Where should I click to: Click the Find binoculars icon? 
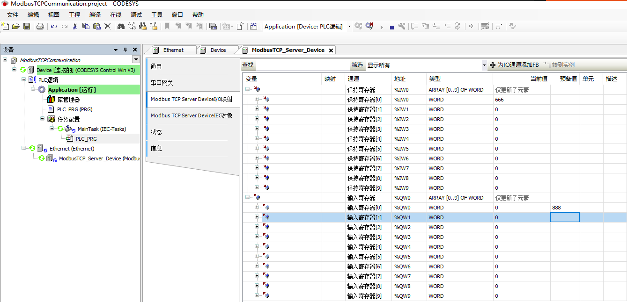click(x=121, y=26)
